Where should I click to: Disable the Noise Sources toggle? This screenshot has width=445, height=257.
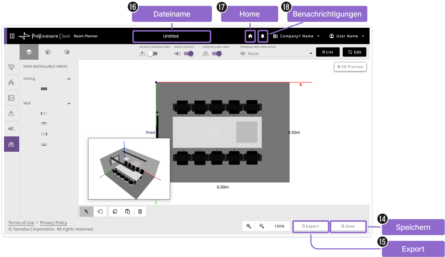pos(189,53)
